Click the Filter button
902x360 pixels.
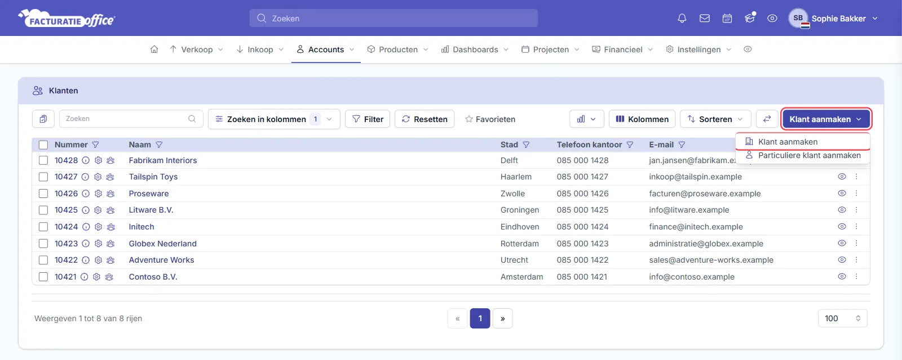click(x=368, y=119)
